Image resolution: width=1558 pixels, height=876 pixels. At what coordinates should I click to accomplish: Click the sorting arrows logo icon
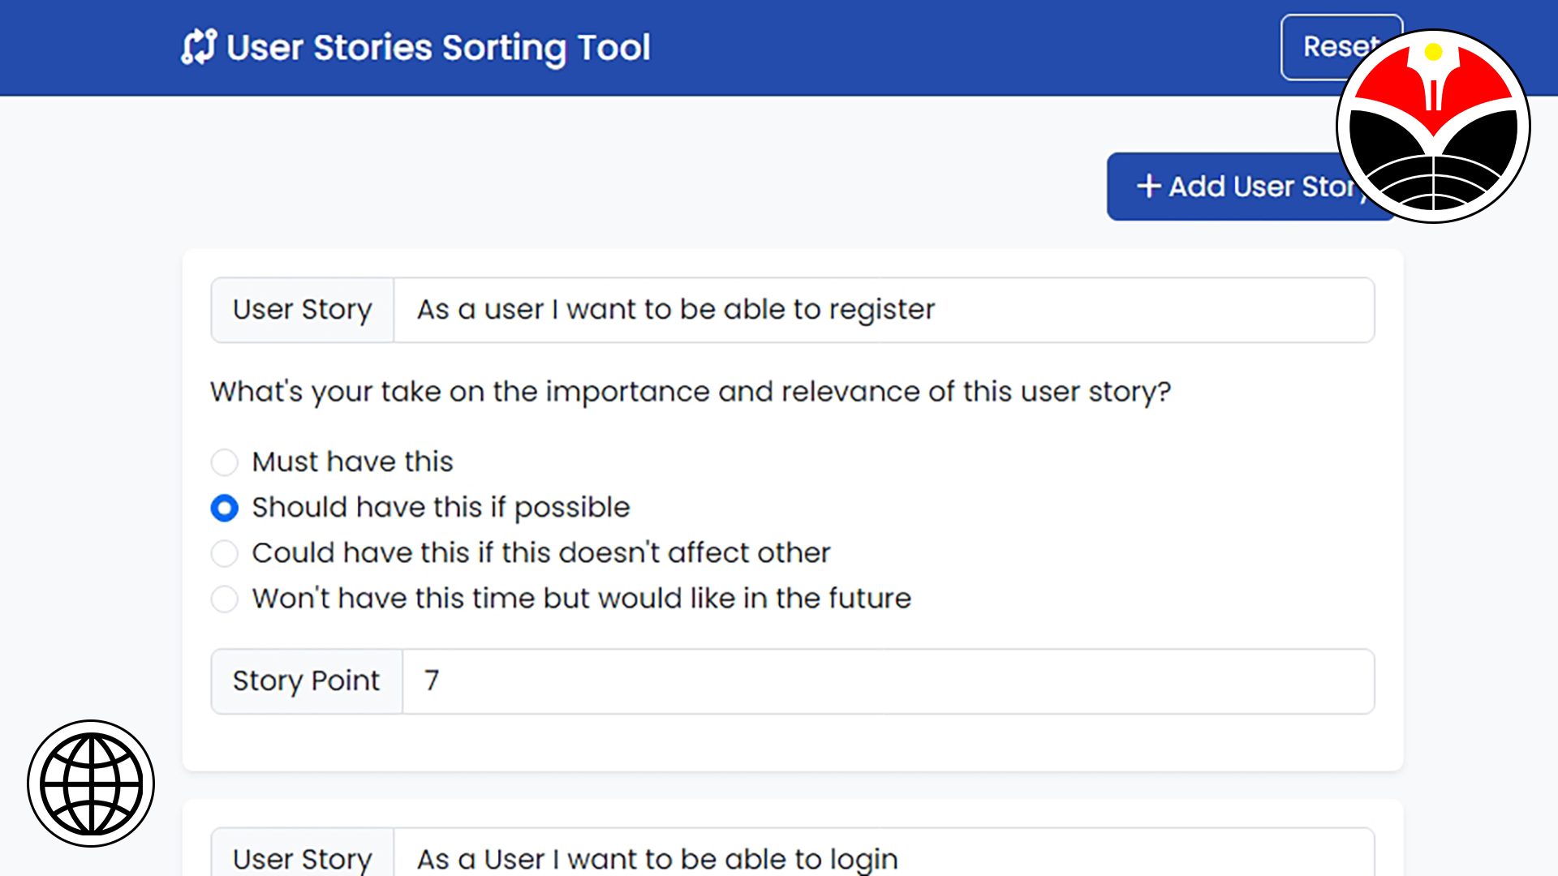pos(199,47)
